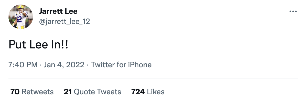306x105 pixels.
Task: Click the 70 retweet count number
Action: coord(15,92)
